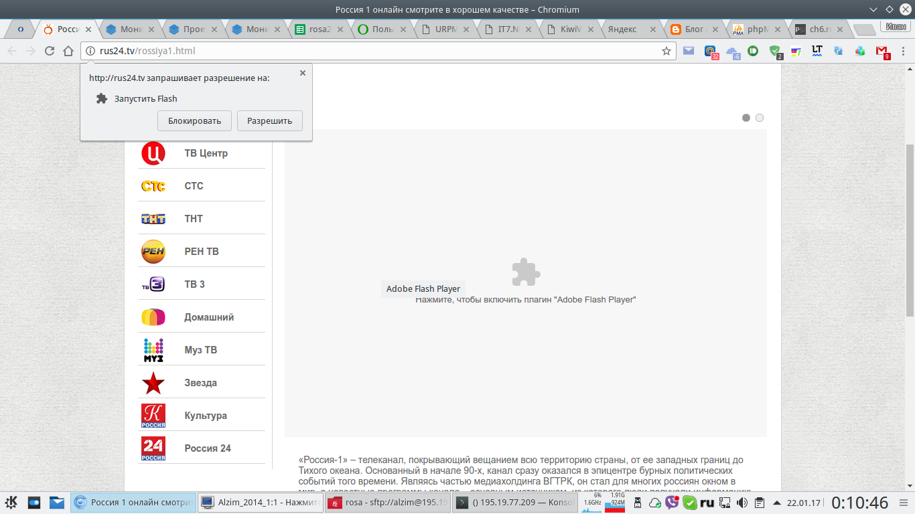
Task: Open the Культура channel link
Action: [206, 416]
